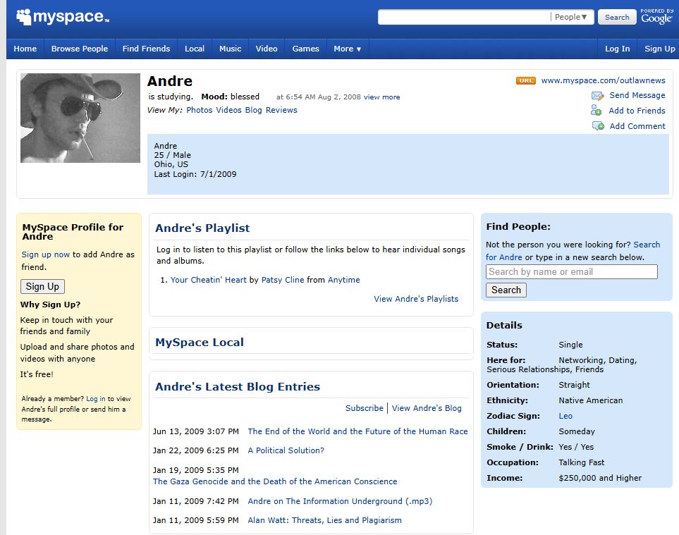This screenshot has height=535, width=679.
Task: Open the Anytime album link
Action: pos(344,280)
